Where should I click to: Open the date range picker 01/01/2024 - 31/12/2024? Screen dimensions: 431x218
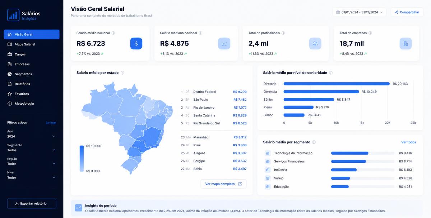(x=359, y=12)
